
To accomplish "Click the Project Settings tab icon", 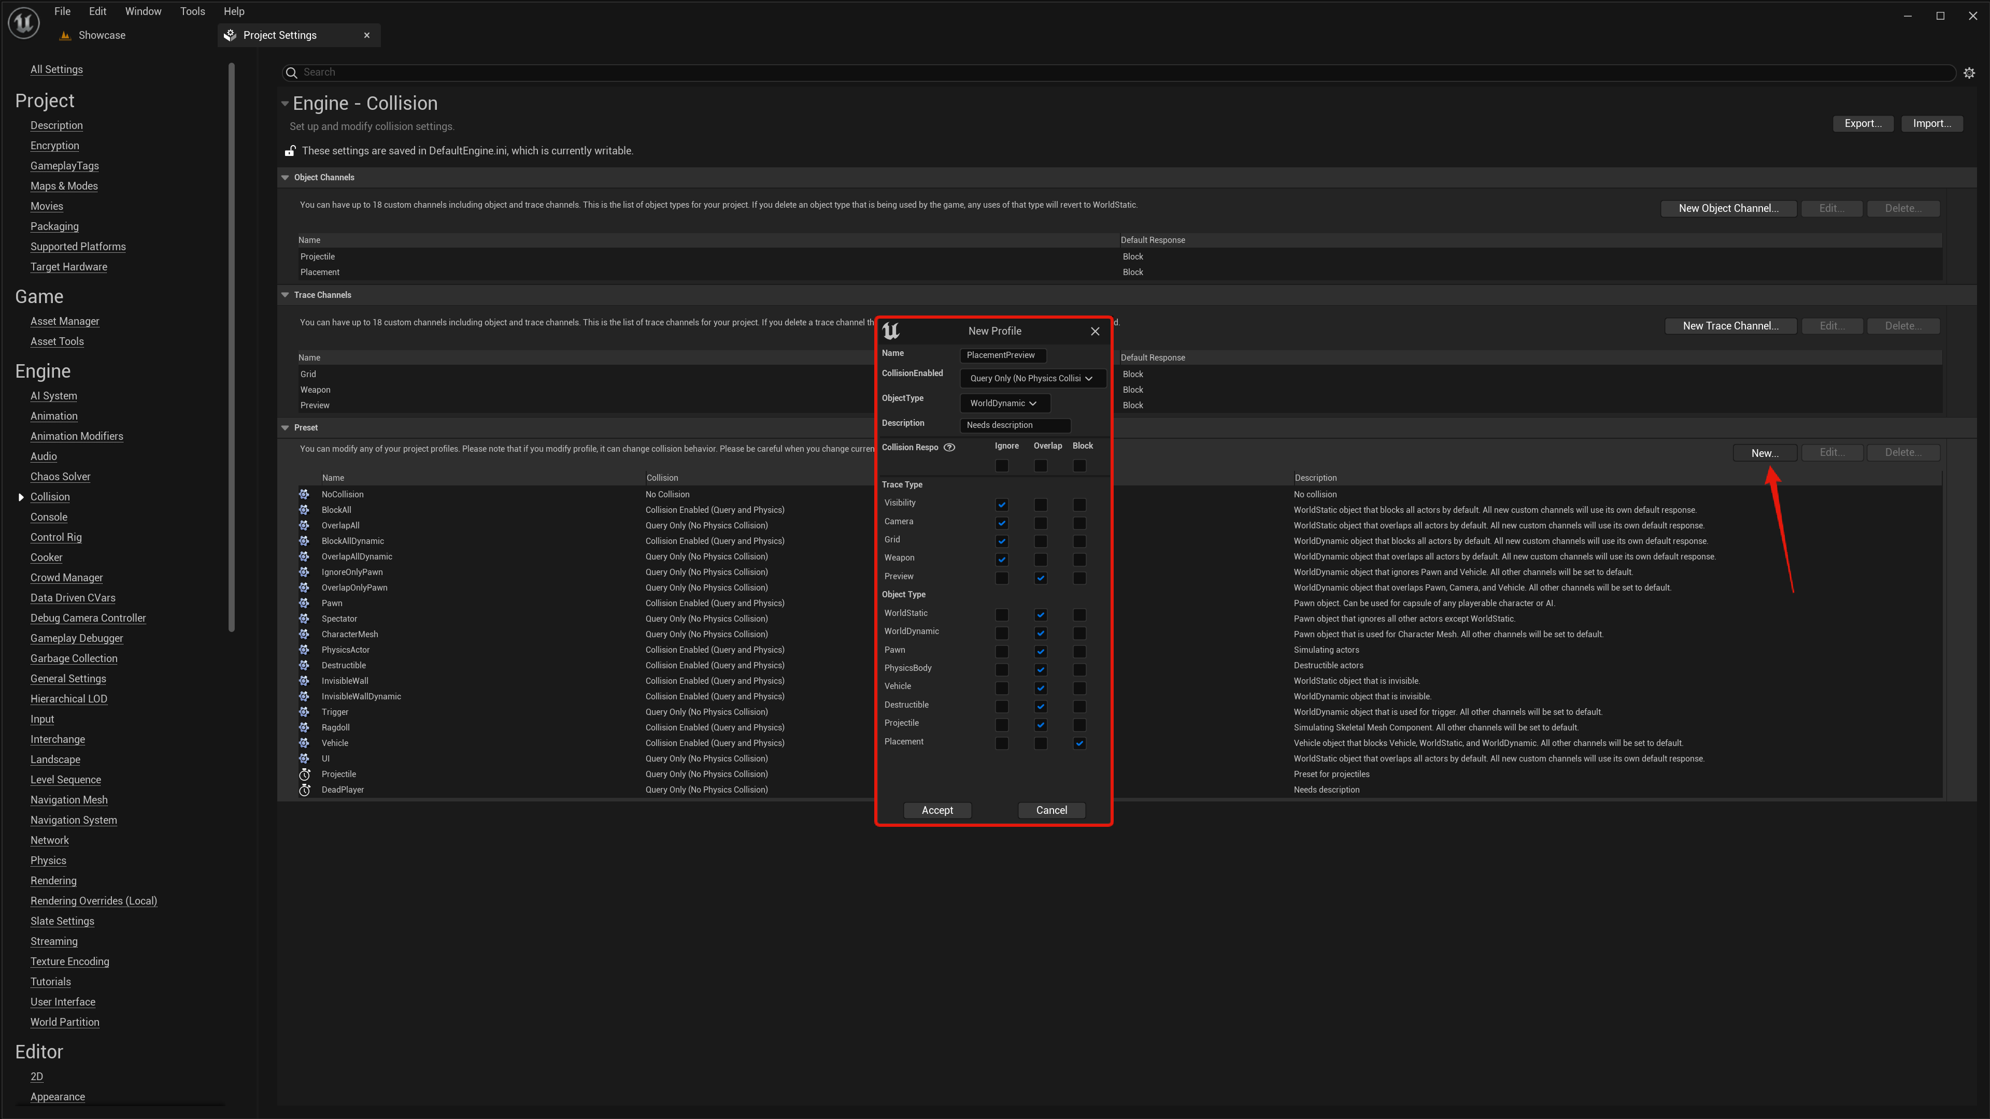I will coord(230,36).
